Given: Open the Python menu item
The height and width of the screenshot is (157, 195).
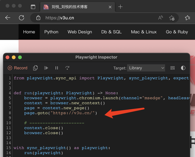Looking at the screenshot, I should point(51,32).
